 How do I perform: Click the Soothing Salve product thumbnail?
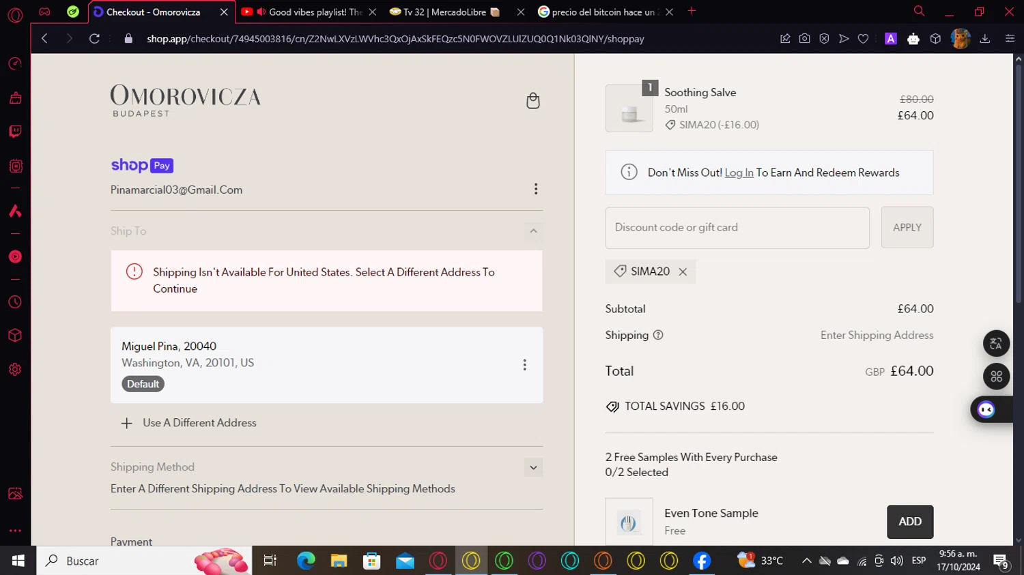[x=629, y=108]
